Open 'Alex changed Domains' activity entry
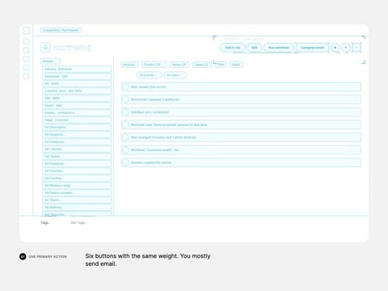 (241, 137)
